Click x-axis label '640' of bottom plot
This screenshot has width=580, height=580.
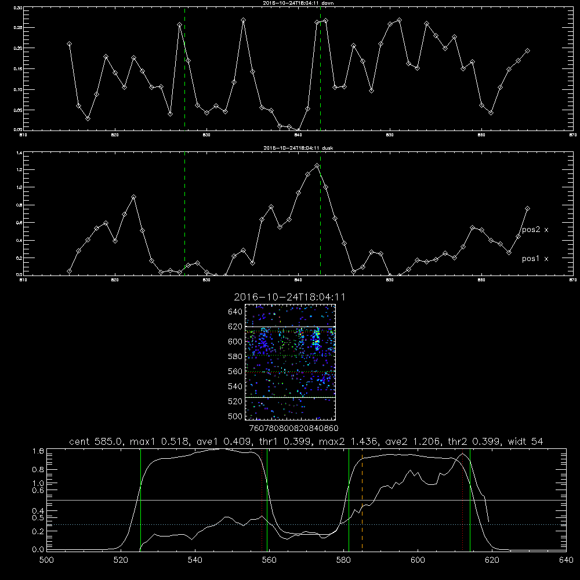(566, 560)
